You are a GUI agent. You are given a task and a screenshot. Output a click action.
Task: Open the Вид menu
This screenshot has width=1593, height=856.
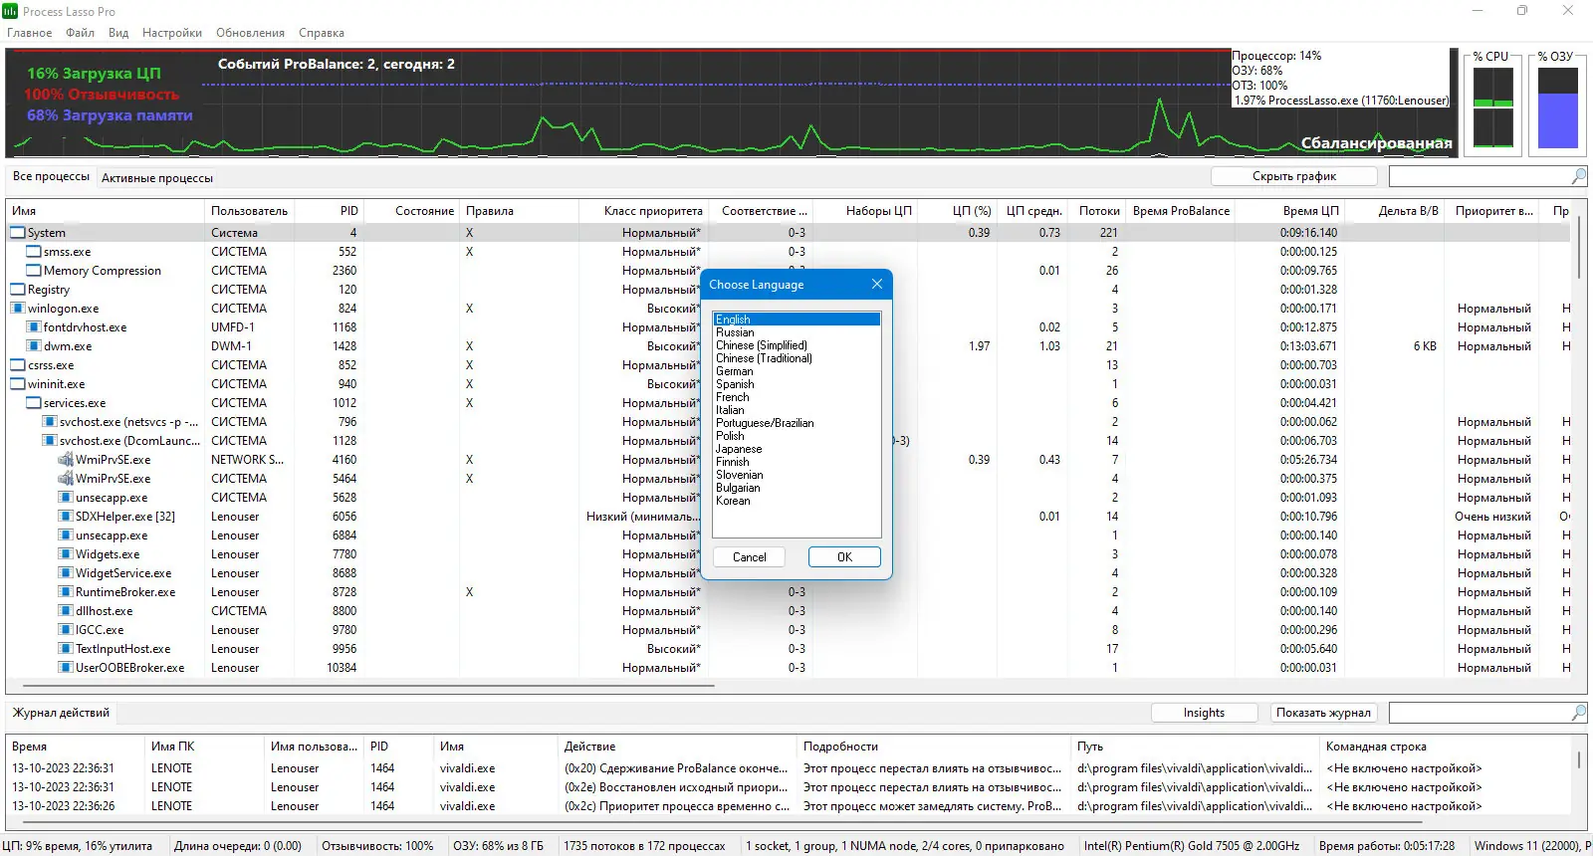pyautogui.click(x=118, y=33)
